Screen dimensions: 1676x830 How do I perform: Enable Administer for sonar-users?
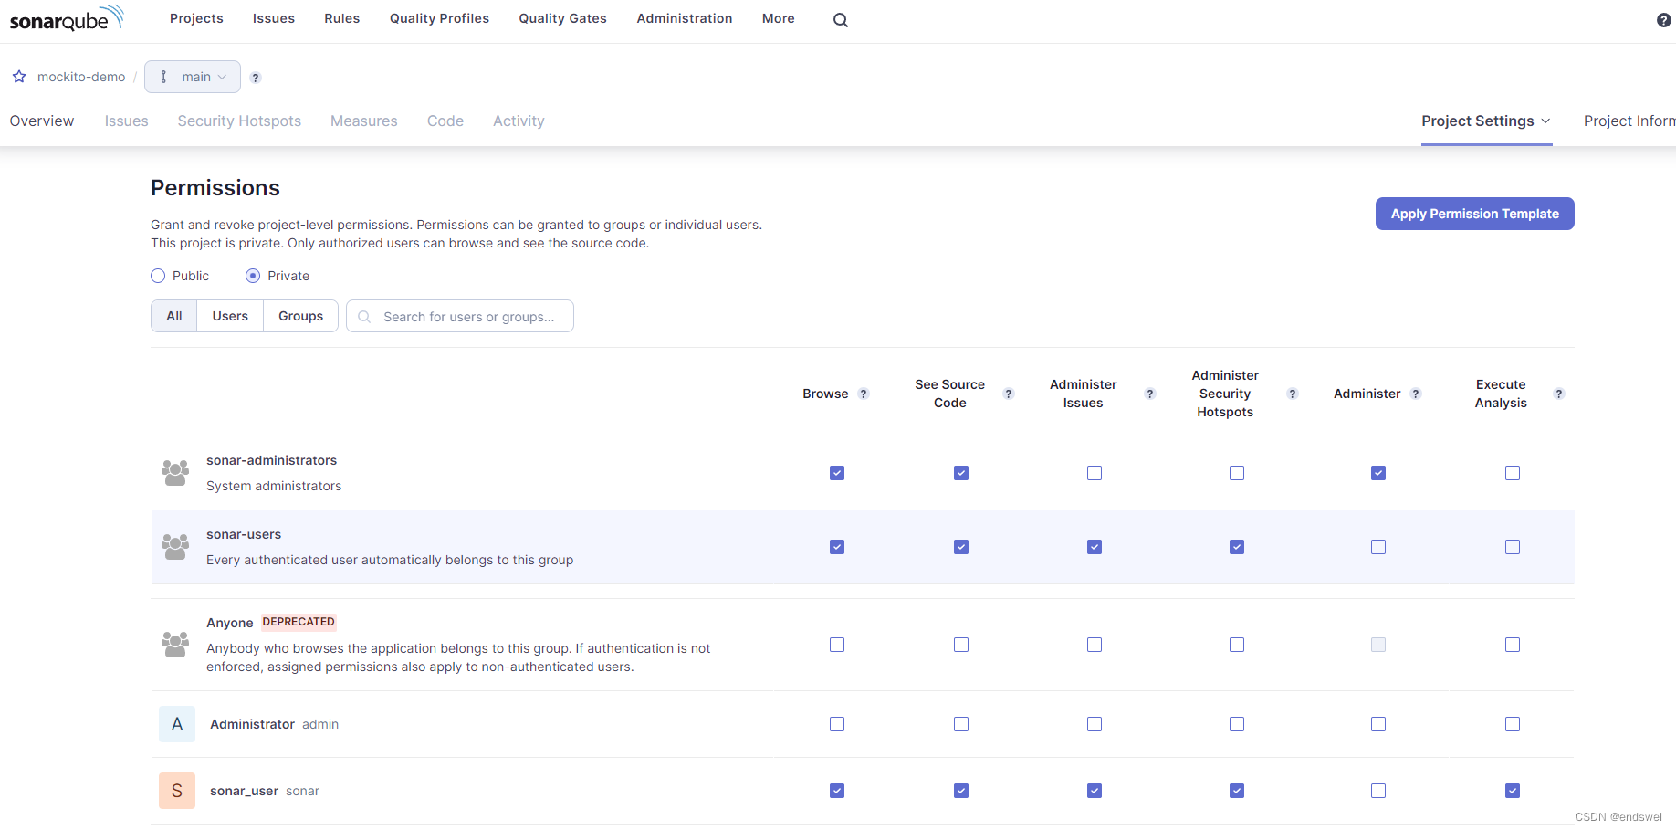[x=1378, y=547]
